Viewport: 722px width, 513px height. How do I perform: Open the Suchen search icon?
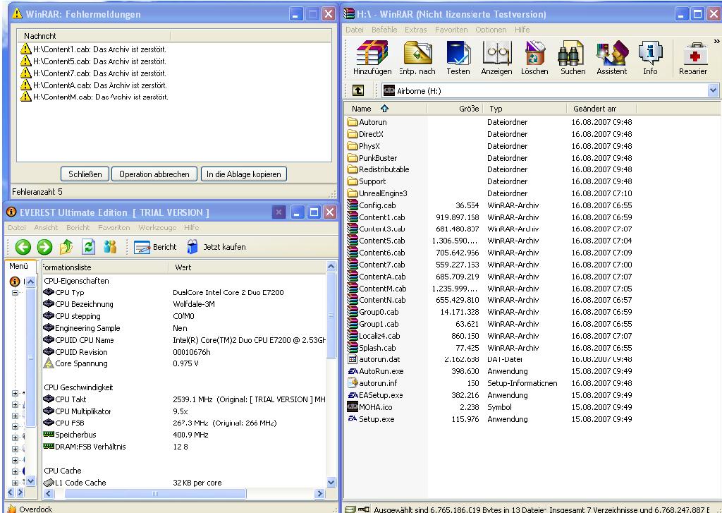(x=572, y=56)
